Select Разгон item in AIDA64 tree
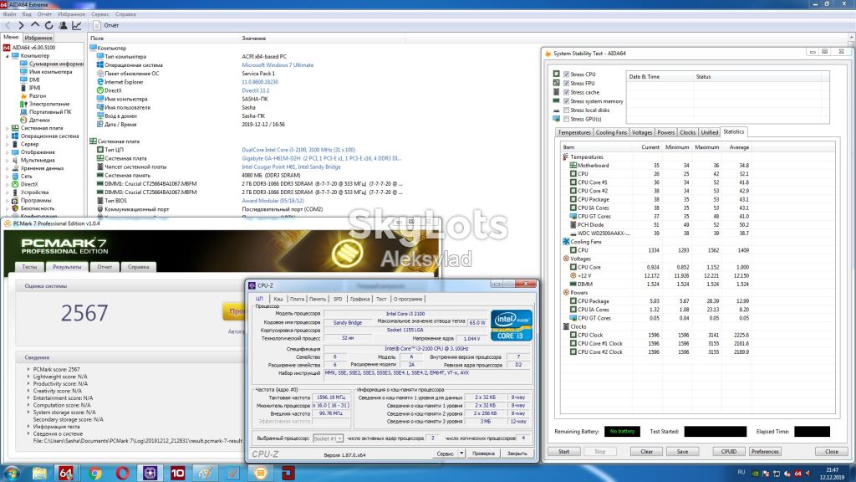This screenshot has width=856, height=482. click(38, 95)
